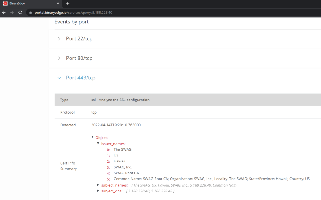
Task: Select issuer value 'US'
Action: point(116,156)
